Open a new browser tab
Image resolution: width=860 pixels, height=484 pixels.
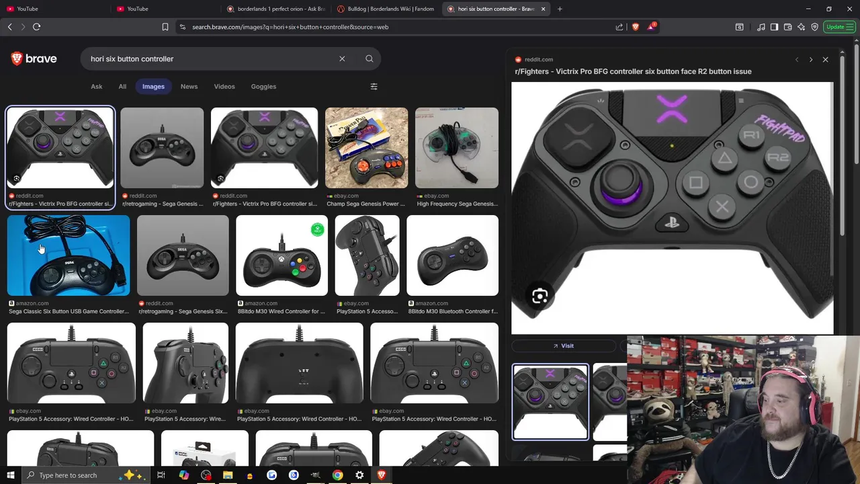click(560, 9)
